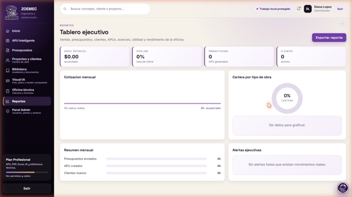Click '0% acumulado' chart label
This screenshot has width=352, height=197.
tap(211, 108)
